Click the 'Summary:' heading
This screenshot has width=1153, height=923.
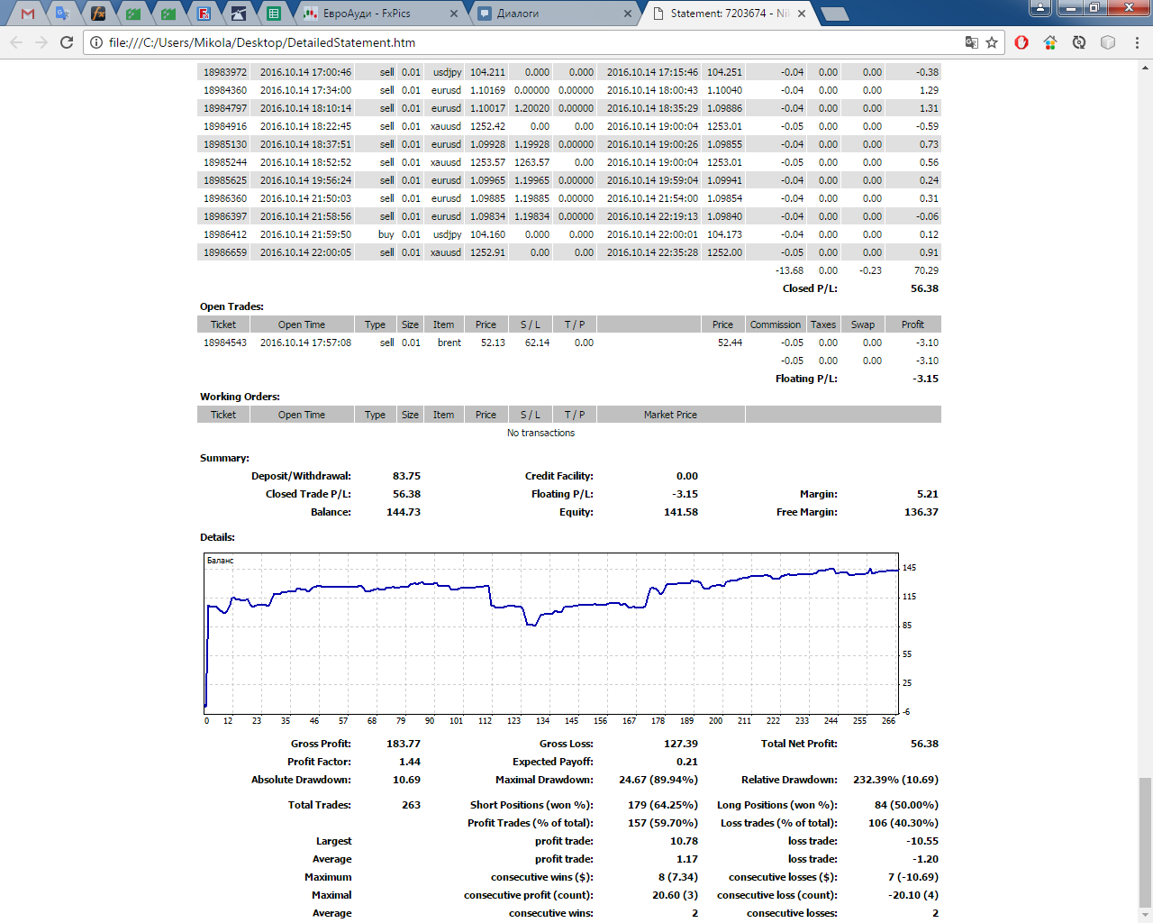(224, 458)
